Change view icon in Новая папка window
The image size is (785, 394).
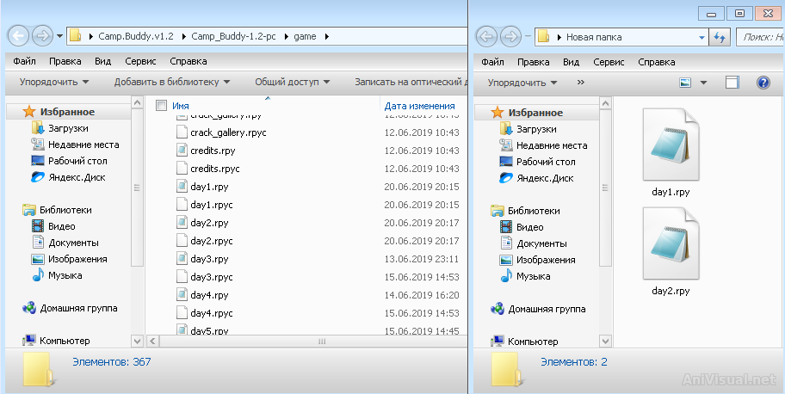click(685, 83)
